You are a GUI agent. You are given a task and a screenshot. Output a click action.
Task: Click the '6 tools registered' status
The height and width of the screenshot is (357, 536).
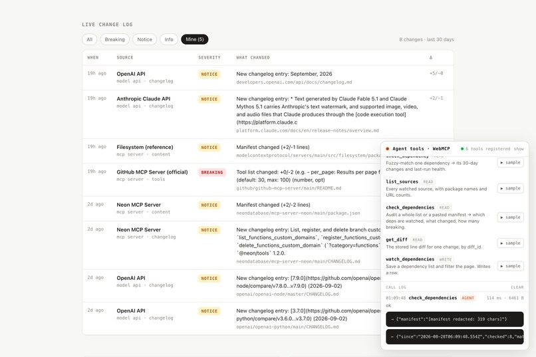click(487, 149)
